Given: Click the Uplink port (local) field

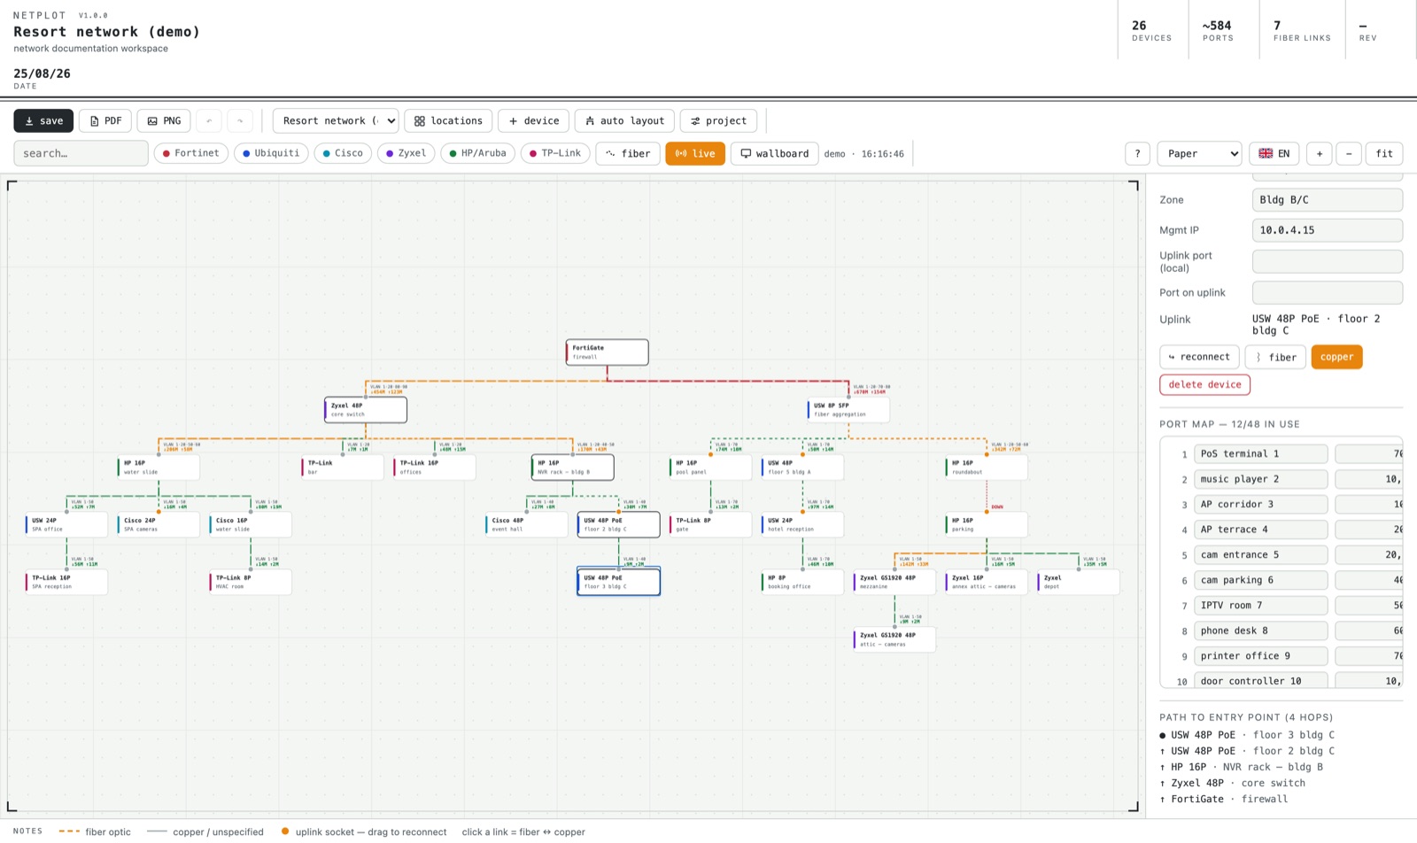Looking at the screenshot, I should [x=1327, y=261].
